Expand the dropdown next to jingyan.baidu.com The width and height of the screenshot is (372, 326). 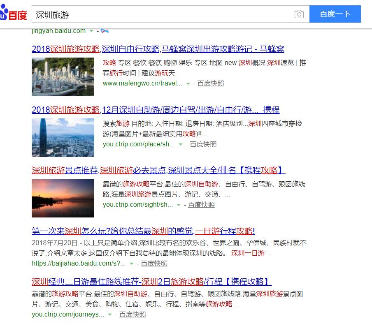91,30
